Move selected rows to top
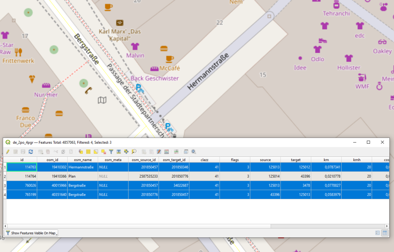The height and width of the screenshot is (252, 394). (x=119, y=152)
